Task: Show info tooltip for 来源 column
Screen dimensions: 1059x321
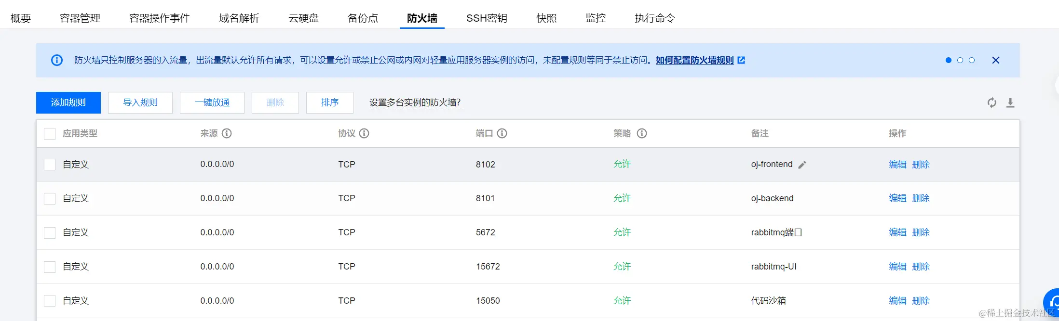Action: [x=227, y=133]
